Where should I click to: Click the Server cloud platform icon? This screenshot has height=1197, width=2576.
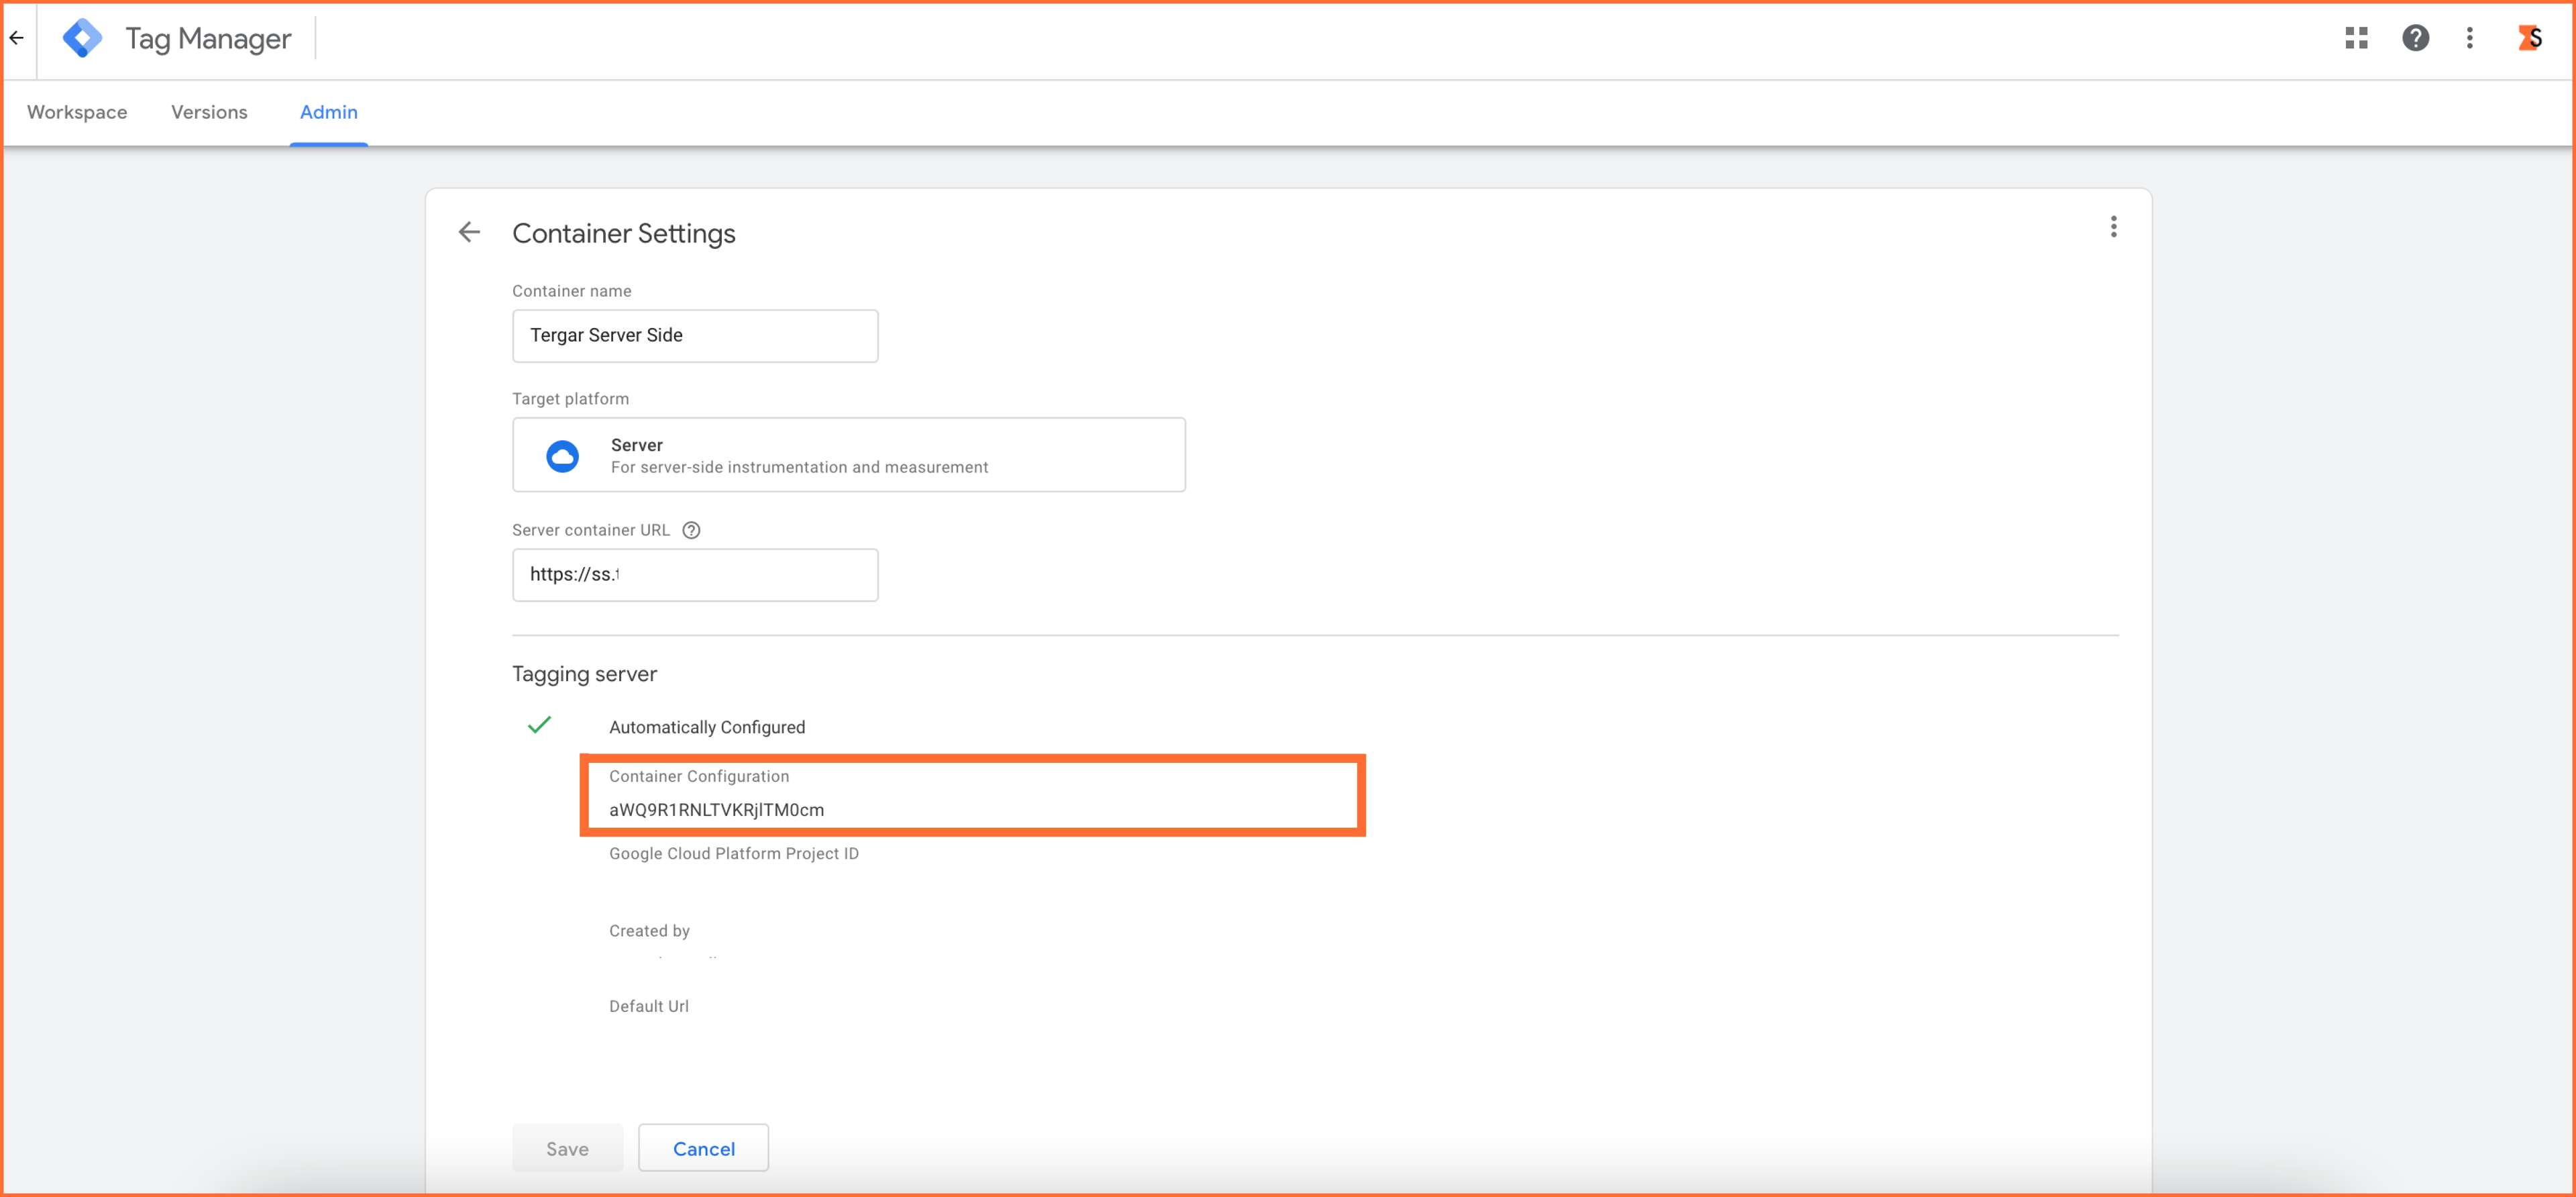coord(562,456)
